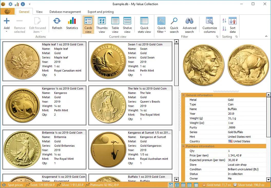The height and width of the screenshot is (188, 271).
Task: Click the Gold total status entry
Action: [x=217, y=185]
